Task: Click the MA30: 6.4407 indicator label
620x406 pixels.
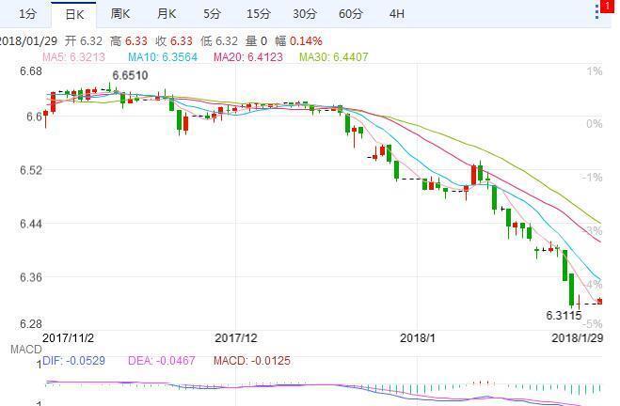Action: (334, 57)
